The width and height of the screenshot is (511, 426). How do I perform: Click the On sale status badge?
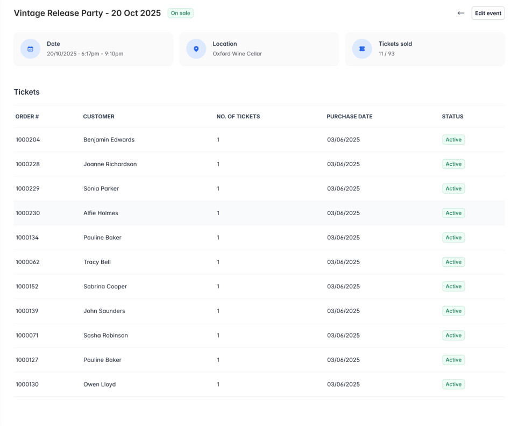tap(181, 13)
